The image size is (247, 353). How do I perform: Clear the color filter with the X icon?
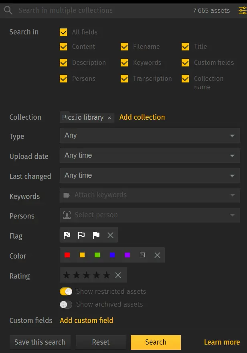coord(157,255)
